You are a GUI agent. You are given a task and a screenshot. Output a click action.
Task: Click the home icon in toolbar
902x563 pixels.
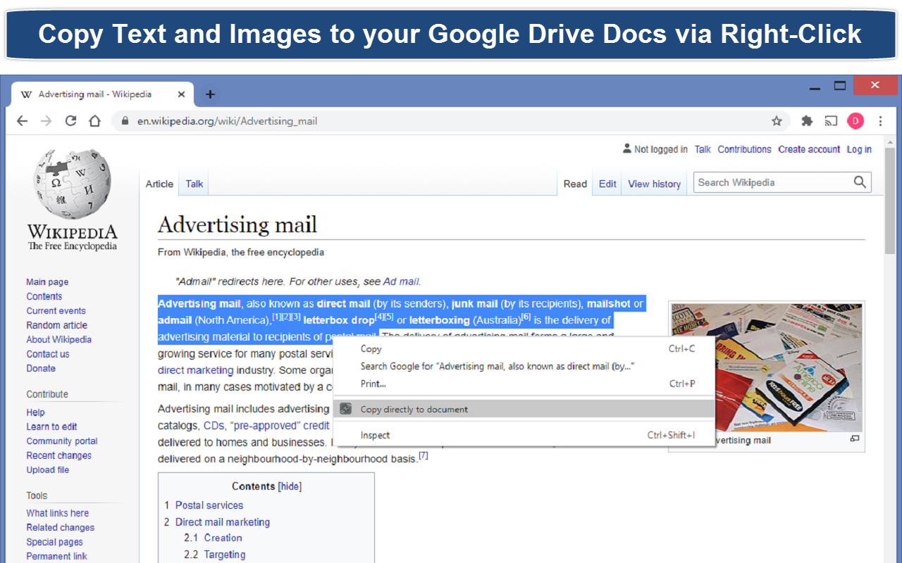tap(95, 120)
